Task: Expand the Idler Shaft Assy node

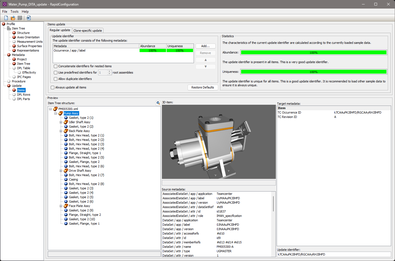Action: 61,122
